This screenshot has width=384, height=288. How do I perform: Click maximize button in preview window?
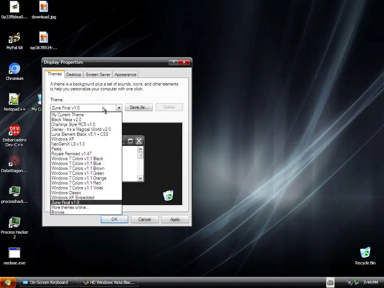(x=130, y=141)
